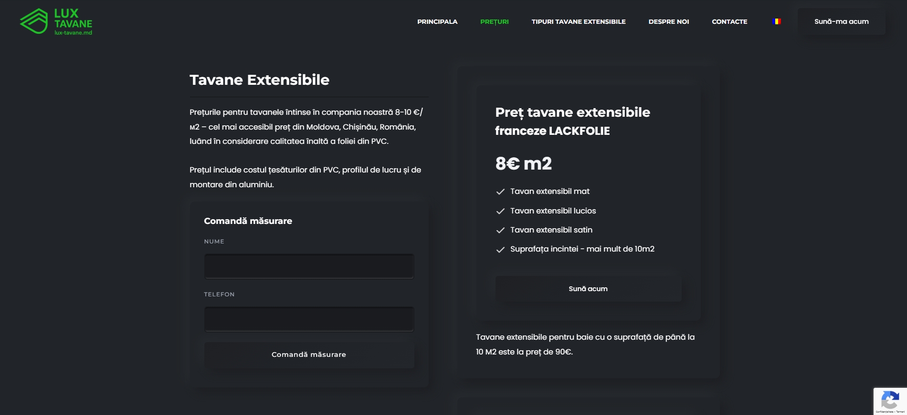Viewport: 907px width, 415px height.
Task: Focus the NUME input field
Action: click(309, 266)
